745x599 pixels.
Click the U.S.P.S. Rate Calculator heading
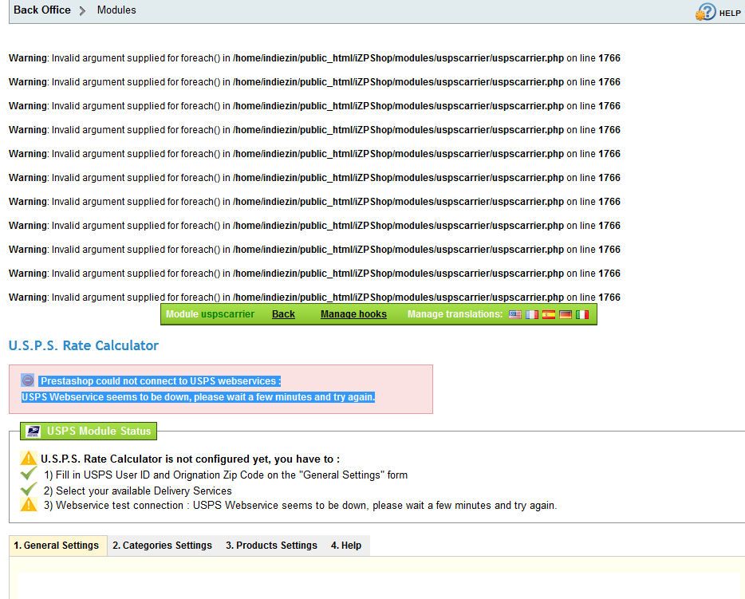coord(84,345)
